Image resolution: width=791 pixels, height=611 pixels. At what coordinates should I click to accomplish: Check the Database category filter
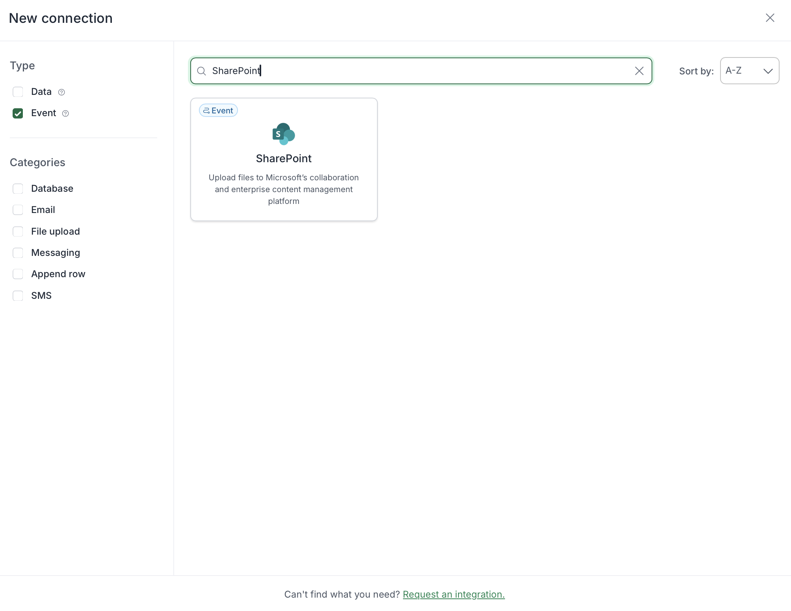[x=18, y=189]
